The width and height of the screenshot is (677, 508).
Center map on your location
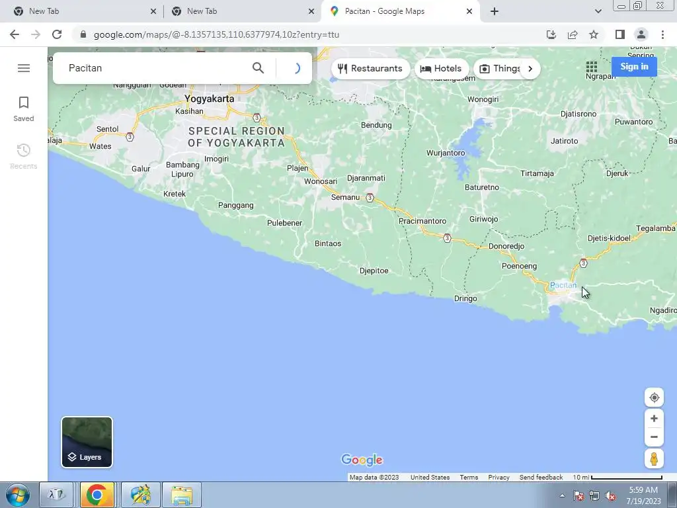(x=654, y=398)
